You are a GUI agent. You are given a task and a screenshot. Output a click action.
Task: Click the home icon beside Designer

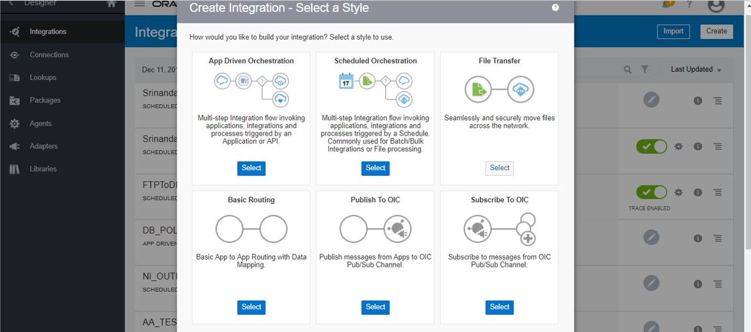click(x=111, y=4)
